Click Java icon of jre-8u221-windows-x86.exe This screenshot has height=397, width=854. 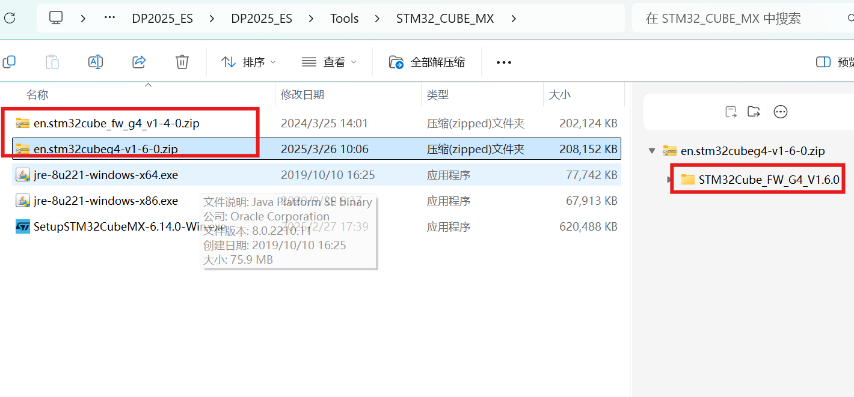pos(23,201)
